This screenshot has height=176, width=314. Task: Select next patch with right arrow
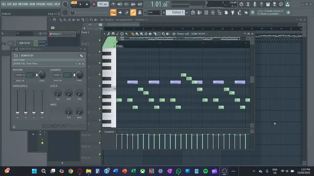click(x=83, y=64)
